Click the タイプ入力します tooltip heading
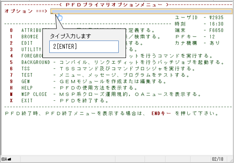 (x=70, y=36)
